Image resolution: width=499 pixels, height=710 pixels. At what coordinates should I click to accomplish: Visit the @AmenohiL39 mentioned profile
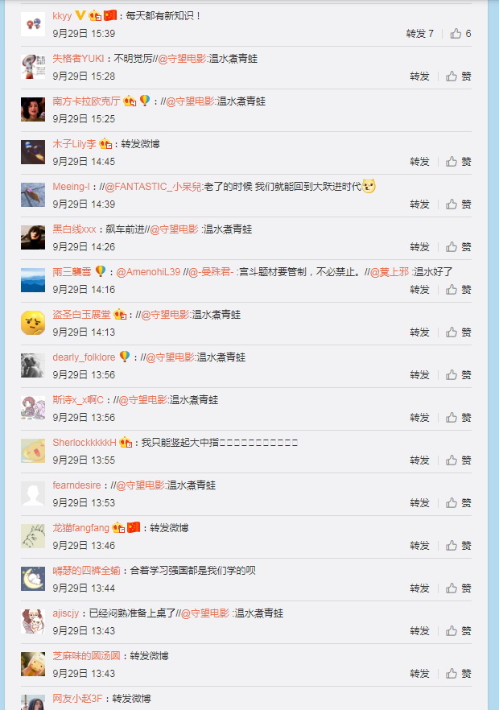coord(148,272)
